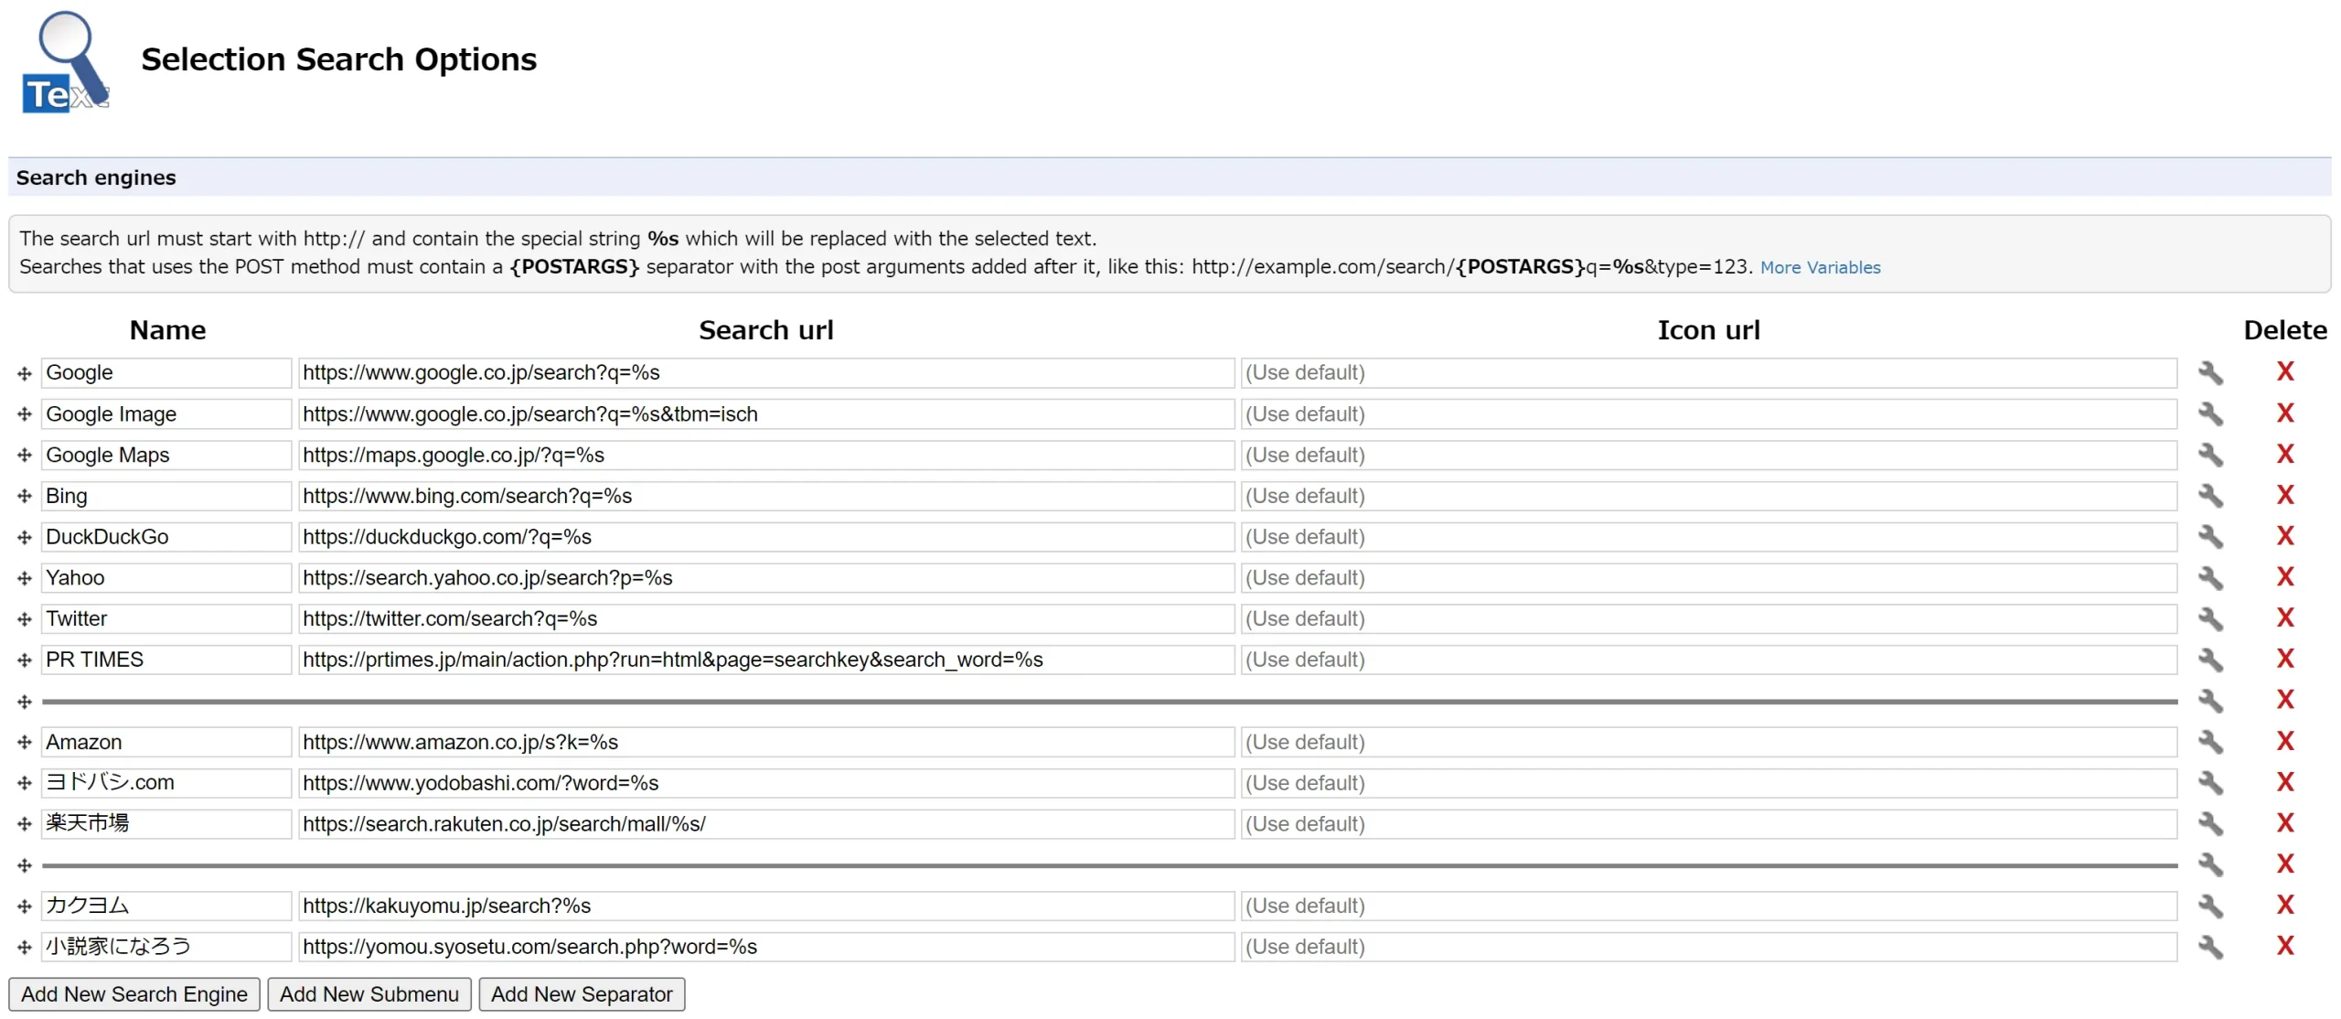
Task: Click the wrench icon for 楽天市場
Action: point(2210,824)
